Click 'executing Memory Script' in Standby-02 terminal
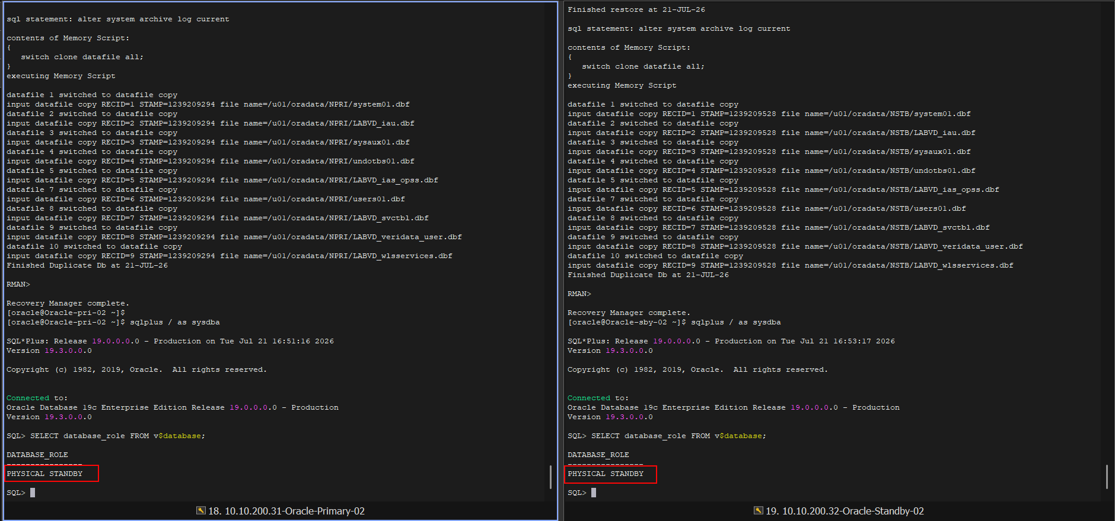Image resolution: width=1115 pixels, height=521 pixels. [622, 85]
